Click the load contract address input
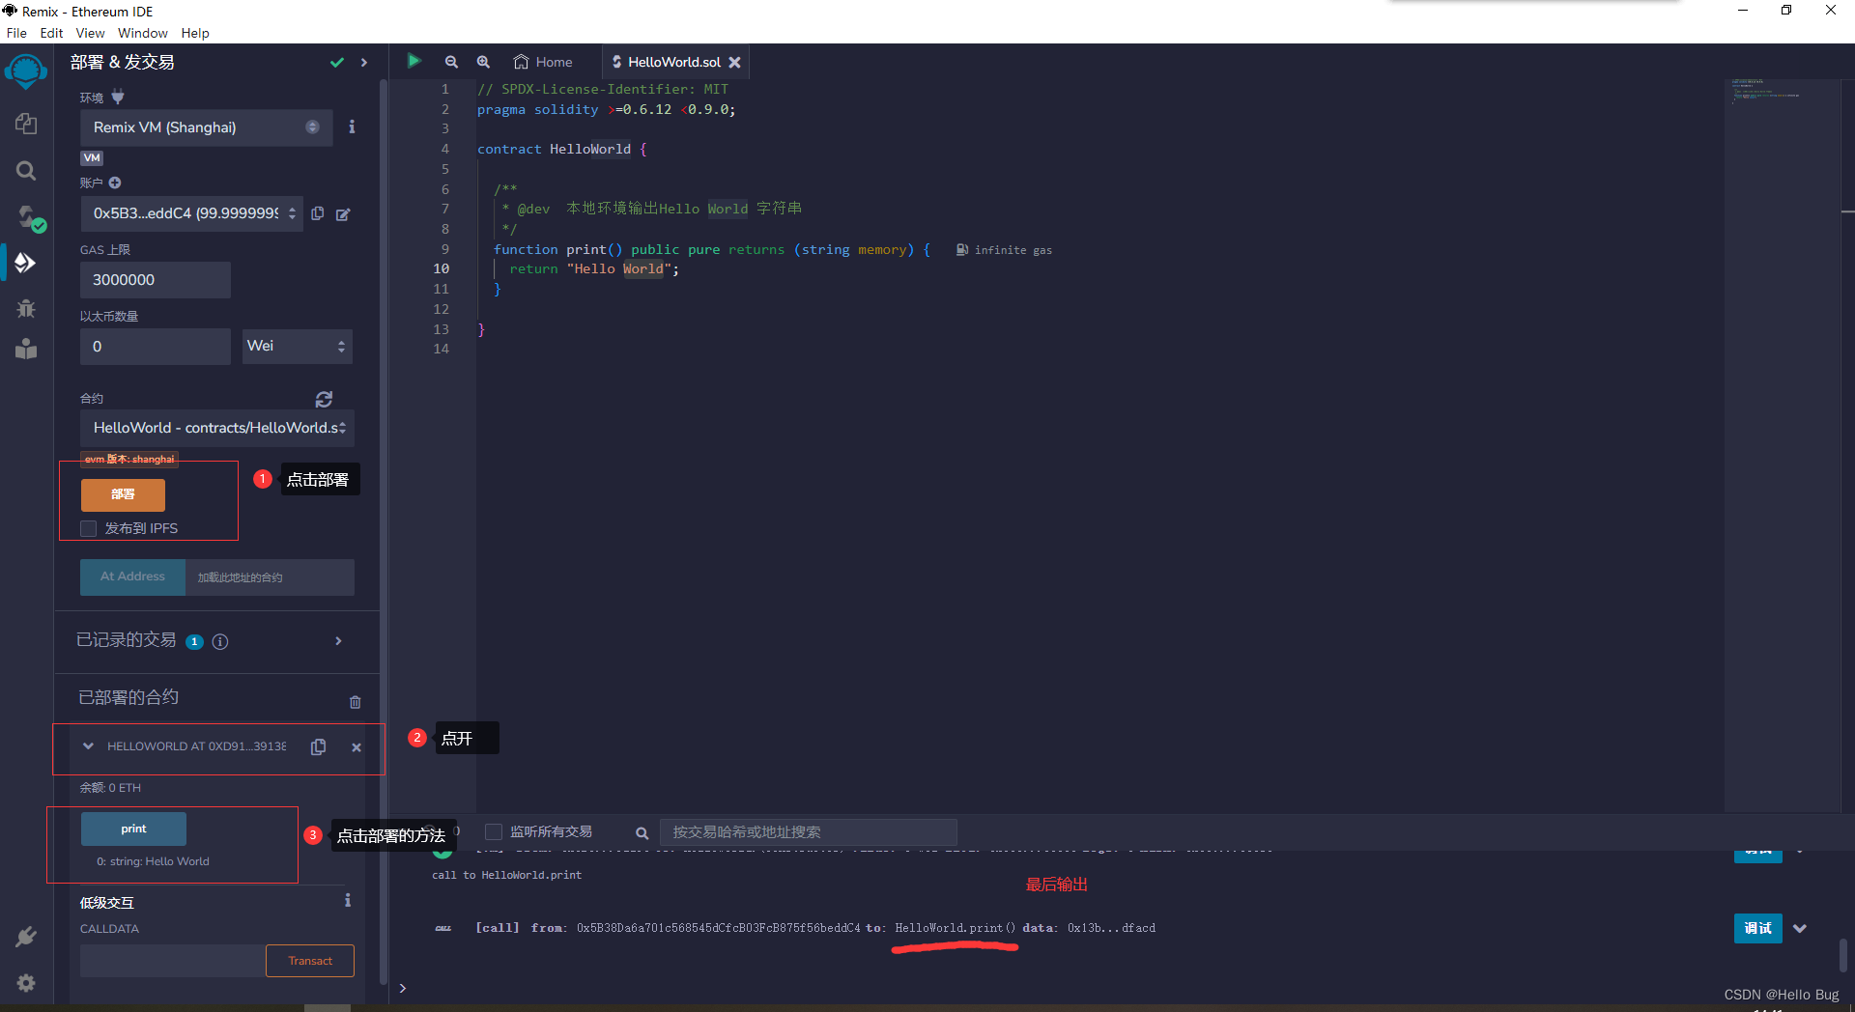The image size is (1855, 1012). click(270, 577)
